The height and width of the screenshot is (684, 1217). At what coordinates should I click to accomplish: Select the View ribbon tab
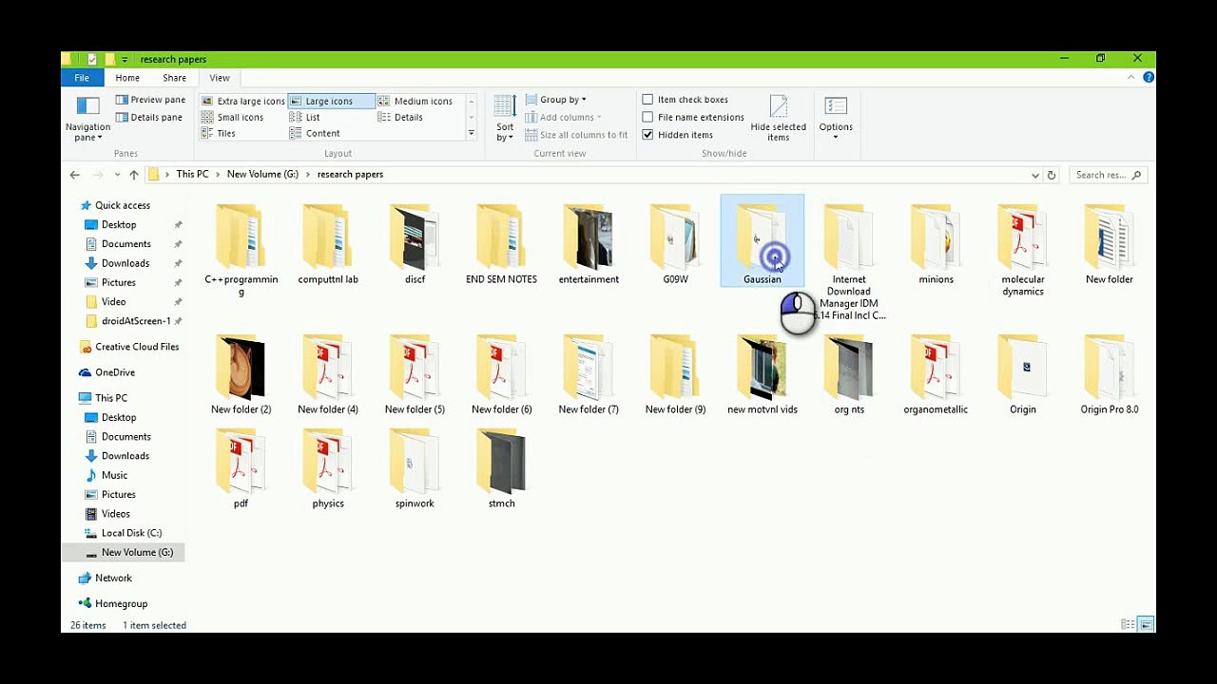pos(220,78)
